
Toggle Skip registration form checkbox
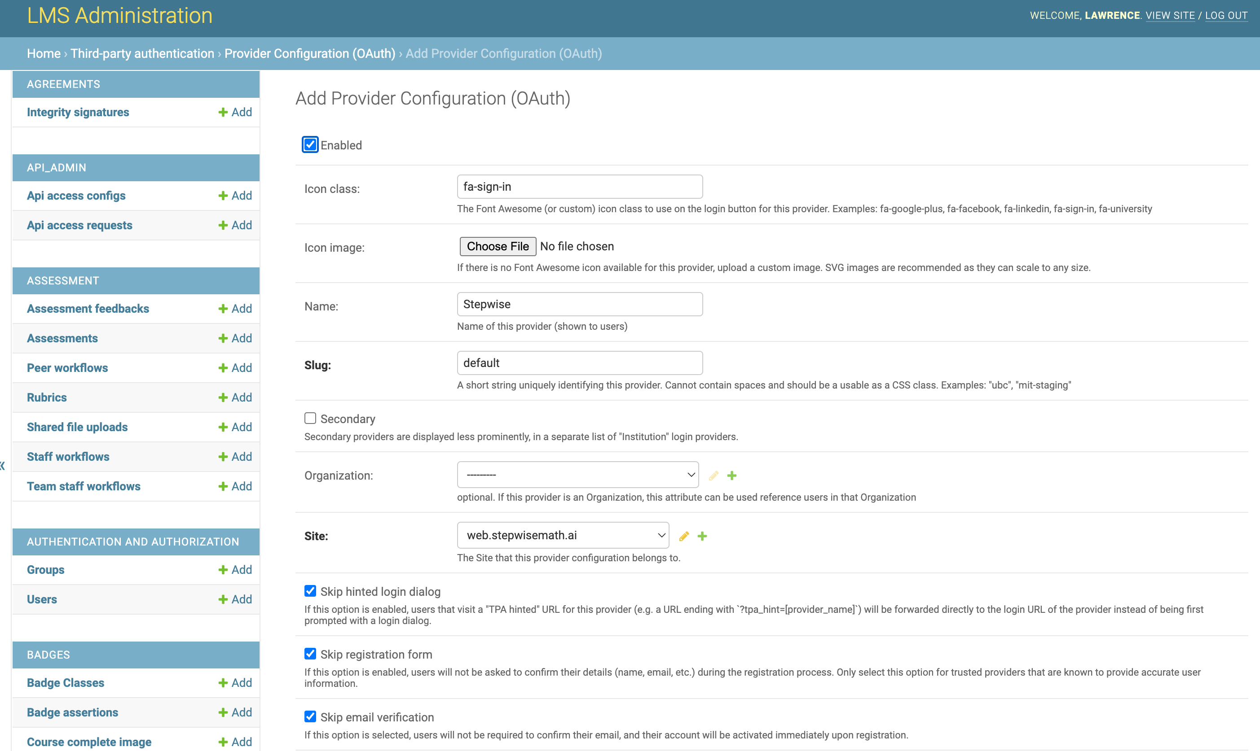(x=310, y=654)
